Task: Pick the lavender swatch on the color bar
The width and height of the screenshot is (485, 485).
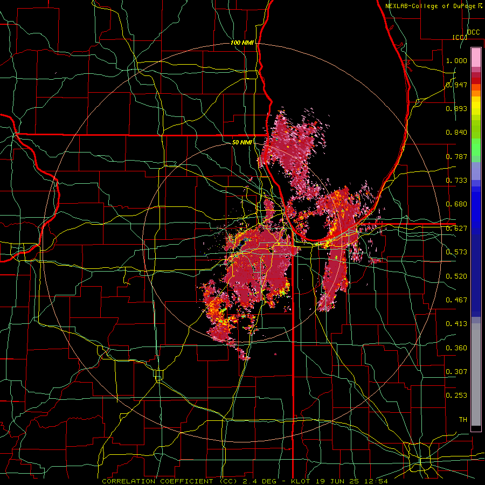Action: 476,171
